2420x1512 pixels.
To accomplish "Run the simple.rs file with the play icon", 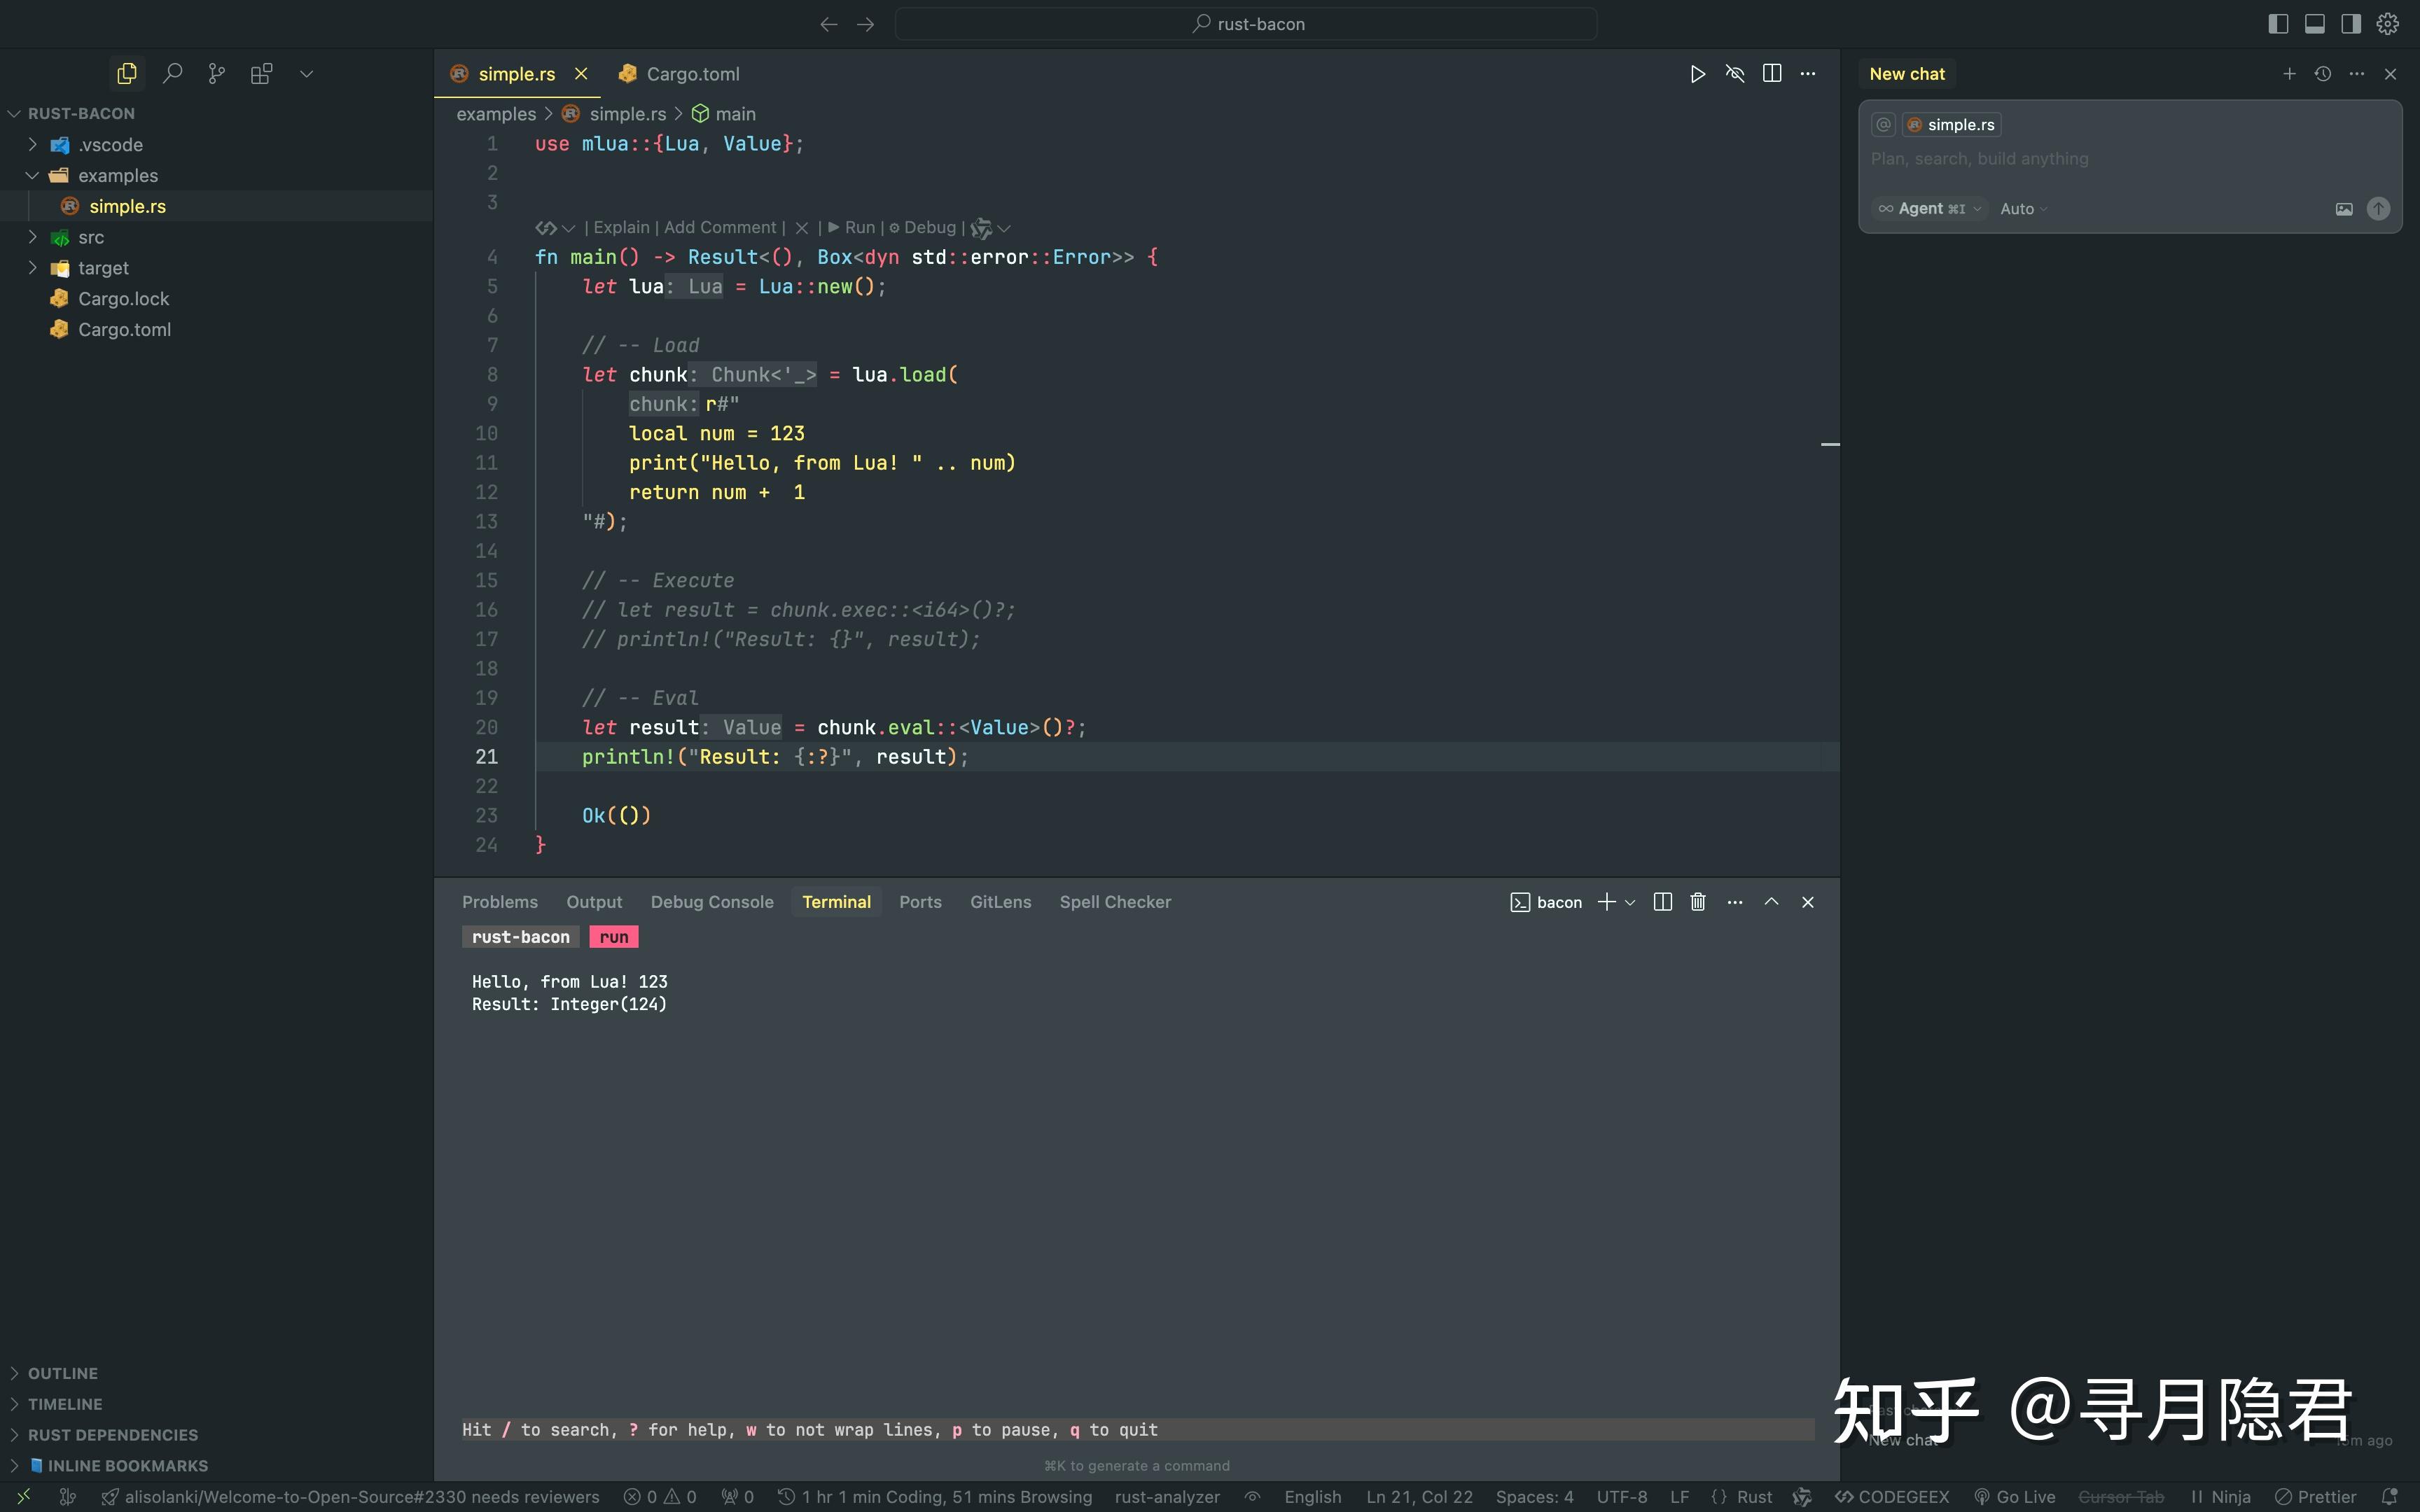I will coord(1697,73).
